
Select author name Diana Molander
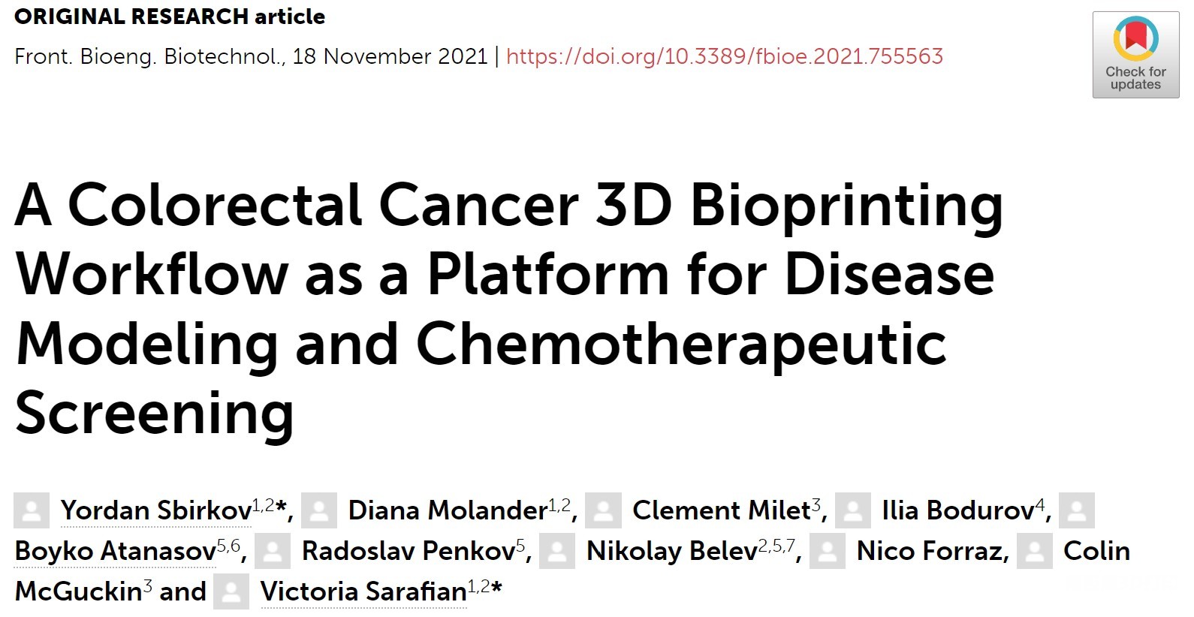[448, 510]
